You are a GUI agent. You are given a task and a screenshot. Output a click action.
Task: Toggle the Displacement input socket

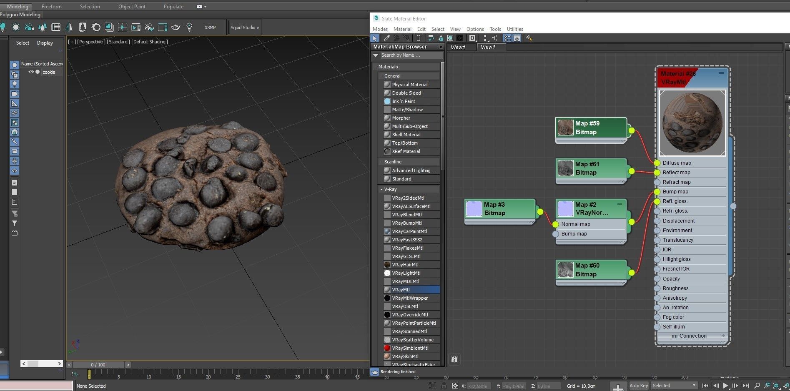[x=657, y=221]
